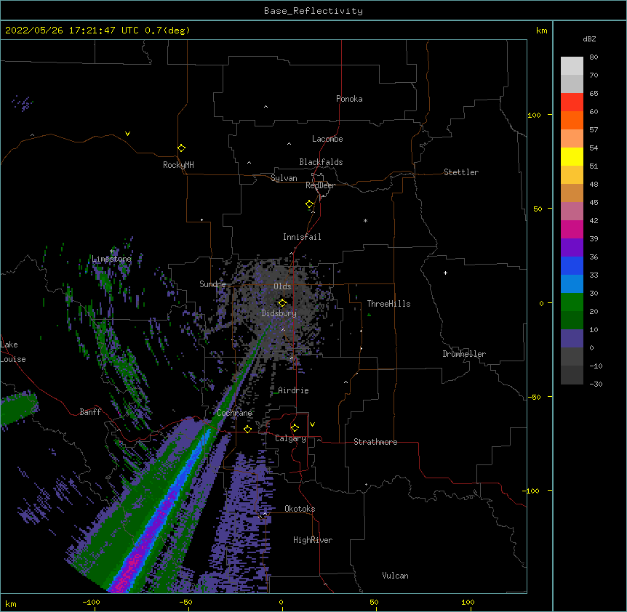Click the 2022/05/26 17:21:47 UTC timestamp
Image resolution: width=627 pixels, height=612 pixels.
click(x=72, y=31)
